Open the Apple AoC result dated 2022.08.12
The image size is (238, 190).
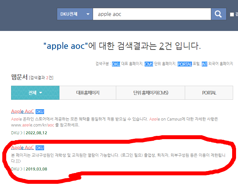point(23,111)
